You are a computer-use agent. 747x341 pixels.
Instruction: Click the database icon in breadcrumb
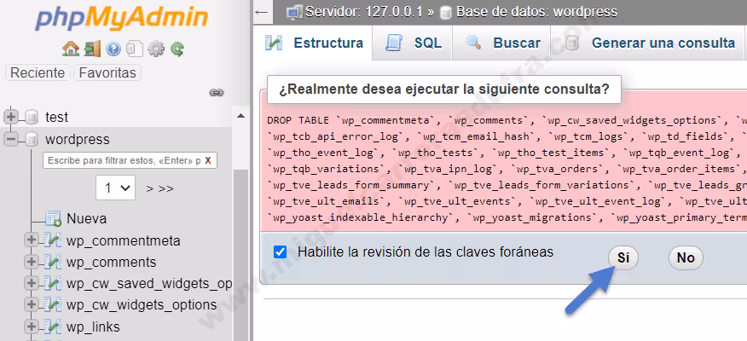click(x=446, y=12)
